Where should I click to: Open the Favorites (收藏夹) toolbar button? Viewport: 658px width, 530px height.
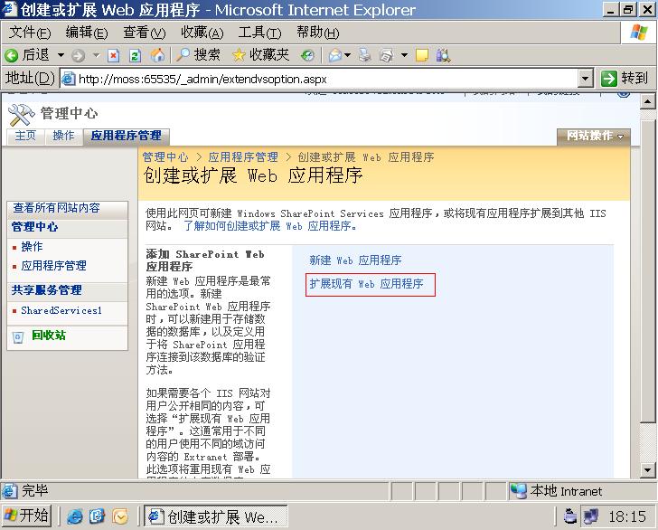click(x=260, y=55)
